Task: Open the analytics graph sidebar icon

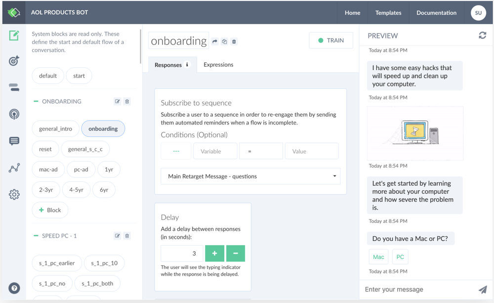Action: pos(14,168)
